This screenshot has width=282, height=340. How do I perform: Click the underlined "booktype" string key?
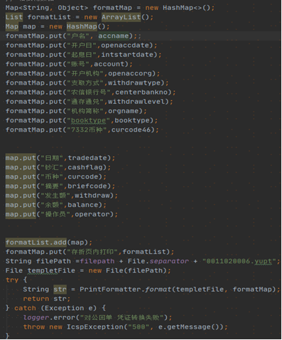88,120
